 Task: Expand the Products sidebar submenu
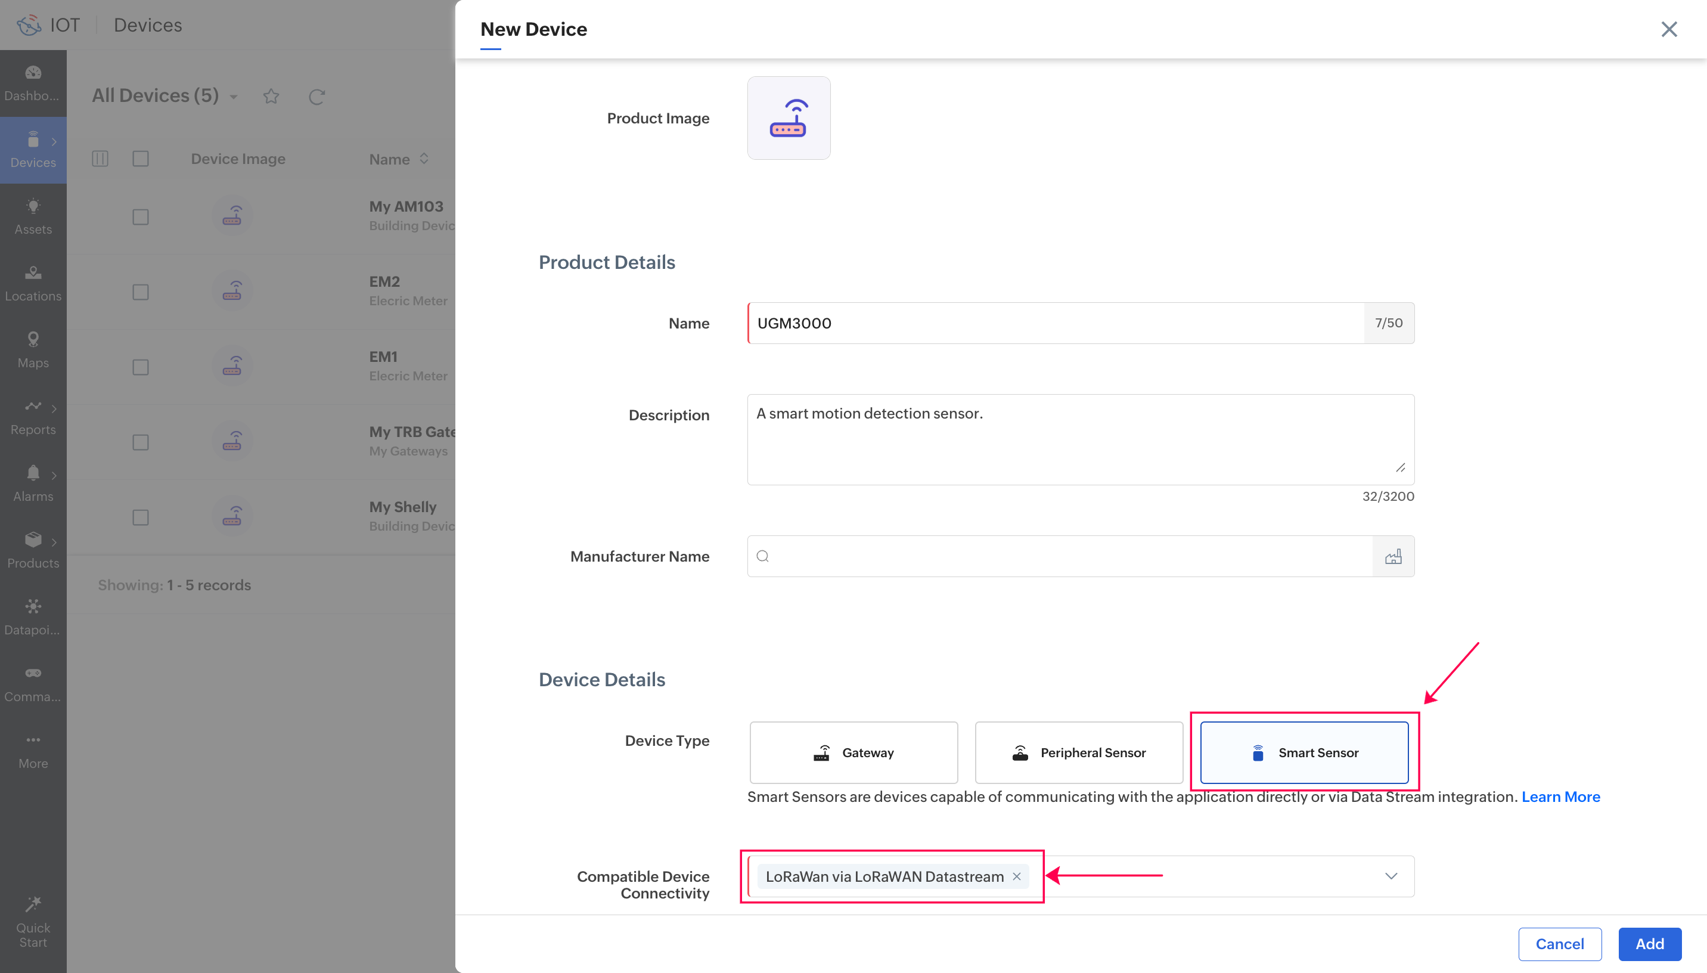pos(54,541)
